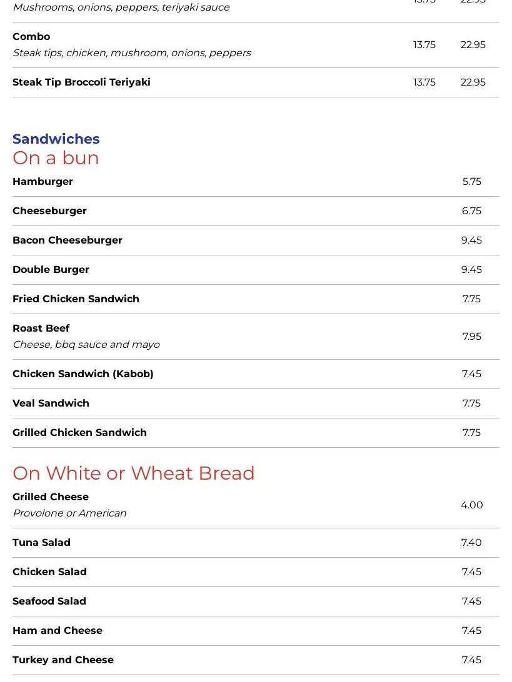Select Veal Sandwich entry
512x682 pixels.
coord(51,403)
